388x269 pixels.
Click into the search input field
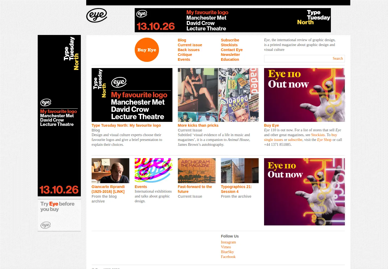click(298, 59)
